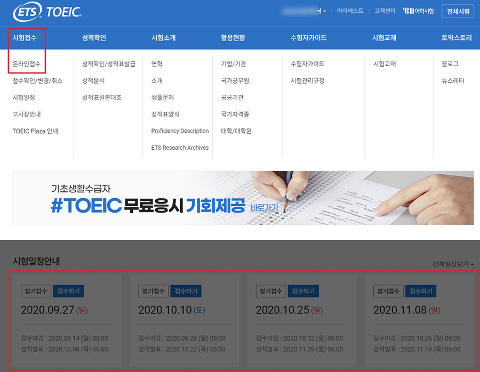480x372 pixels.
Task: Select the 성적확인 main menu
Action: [x=94, y=38]
